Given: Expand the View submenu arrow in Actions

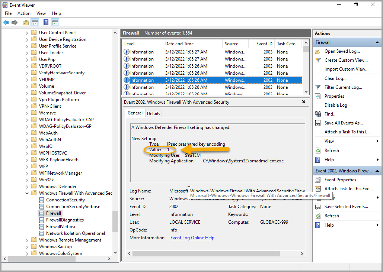Looking at the screenshot, I should (377, 141).
